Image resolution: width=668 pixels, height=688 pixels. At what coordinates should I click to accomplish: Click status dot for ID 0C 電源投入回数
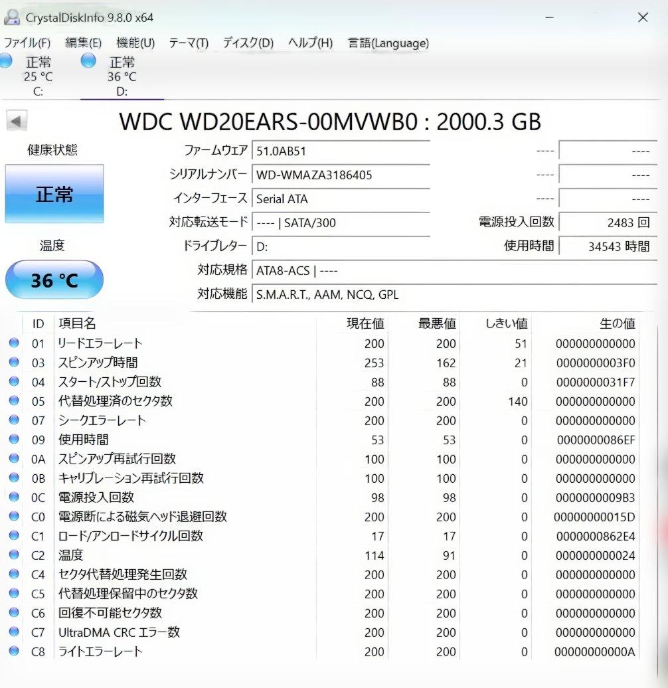coord(14,497)
